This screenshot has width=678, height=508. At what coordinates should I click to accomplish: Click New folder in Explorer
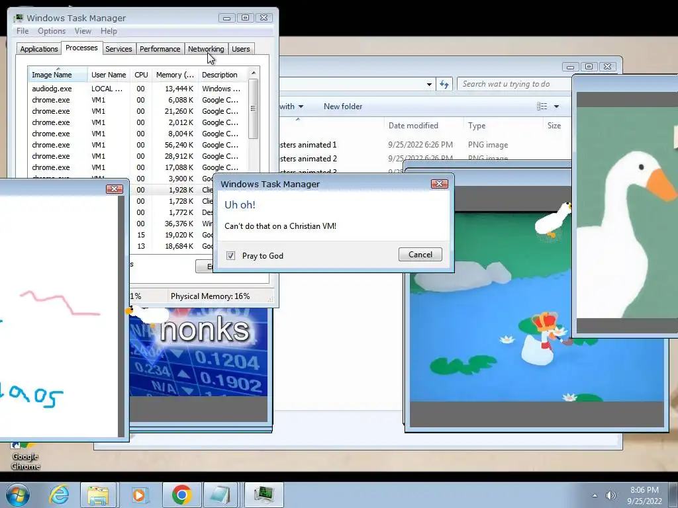coord(343,106)
